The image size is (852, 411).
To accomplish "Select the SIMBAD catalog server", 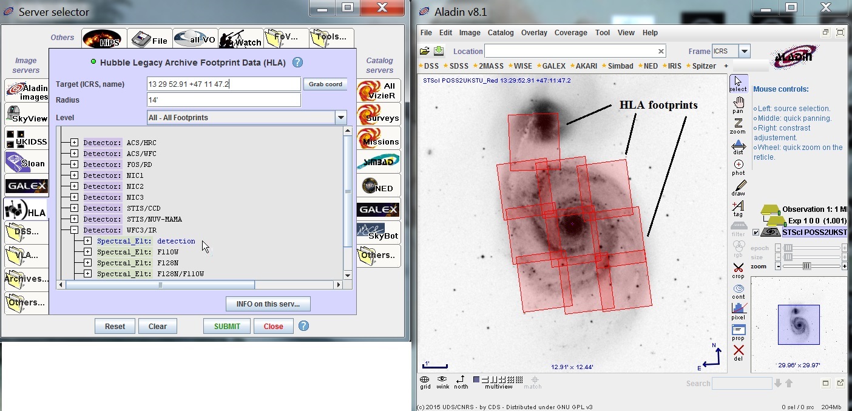I will (x=378, y=161).
